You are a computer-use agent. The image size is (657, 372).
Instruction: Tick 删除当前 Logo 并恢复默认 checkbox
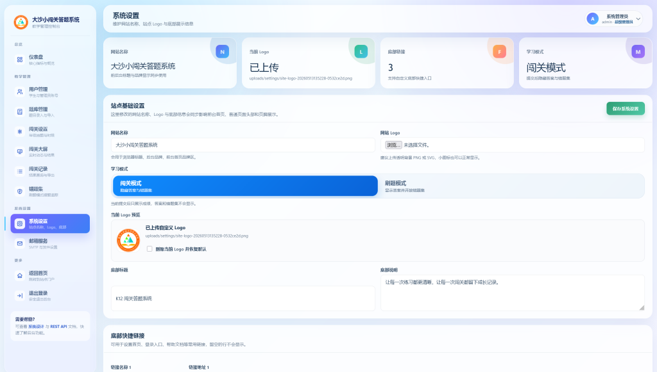[149, 248]
